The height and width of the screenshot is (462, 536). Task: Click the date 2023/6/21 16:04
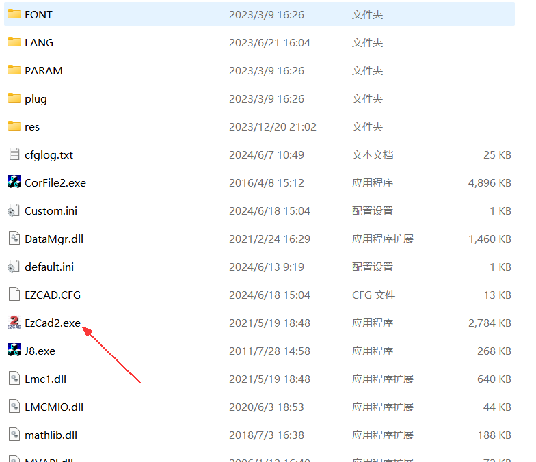[x=269, y=42]
